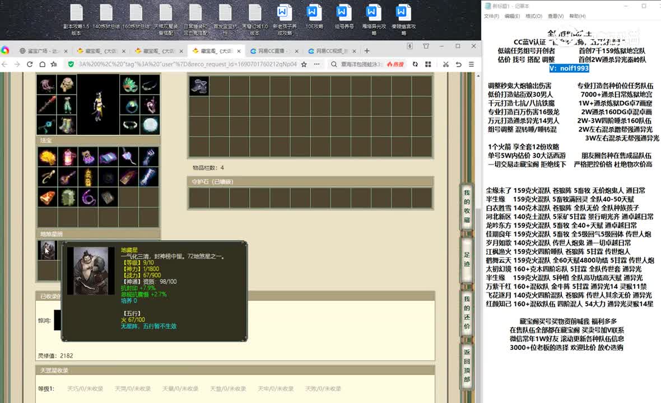The width and height of the screenshot is (661, 403).
Task: Select the glowing white orb accessory
Action: 150,125
